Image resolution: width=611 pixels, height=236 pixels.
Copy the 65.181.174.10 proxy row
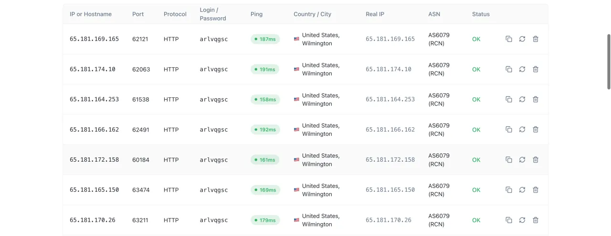coord(509,69)
